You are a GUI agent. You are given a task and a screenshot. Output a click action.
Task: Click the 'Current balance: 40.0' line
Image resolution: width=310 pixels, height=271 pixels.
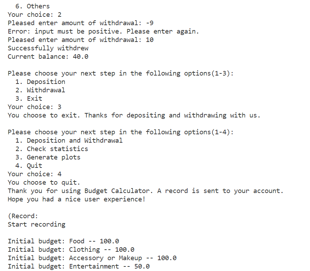pos(48,57)
